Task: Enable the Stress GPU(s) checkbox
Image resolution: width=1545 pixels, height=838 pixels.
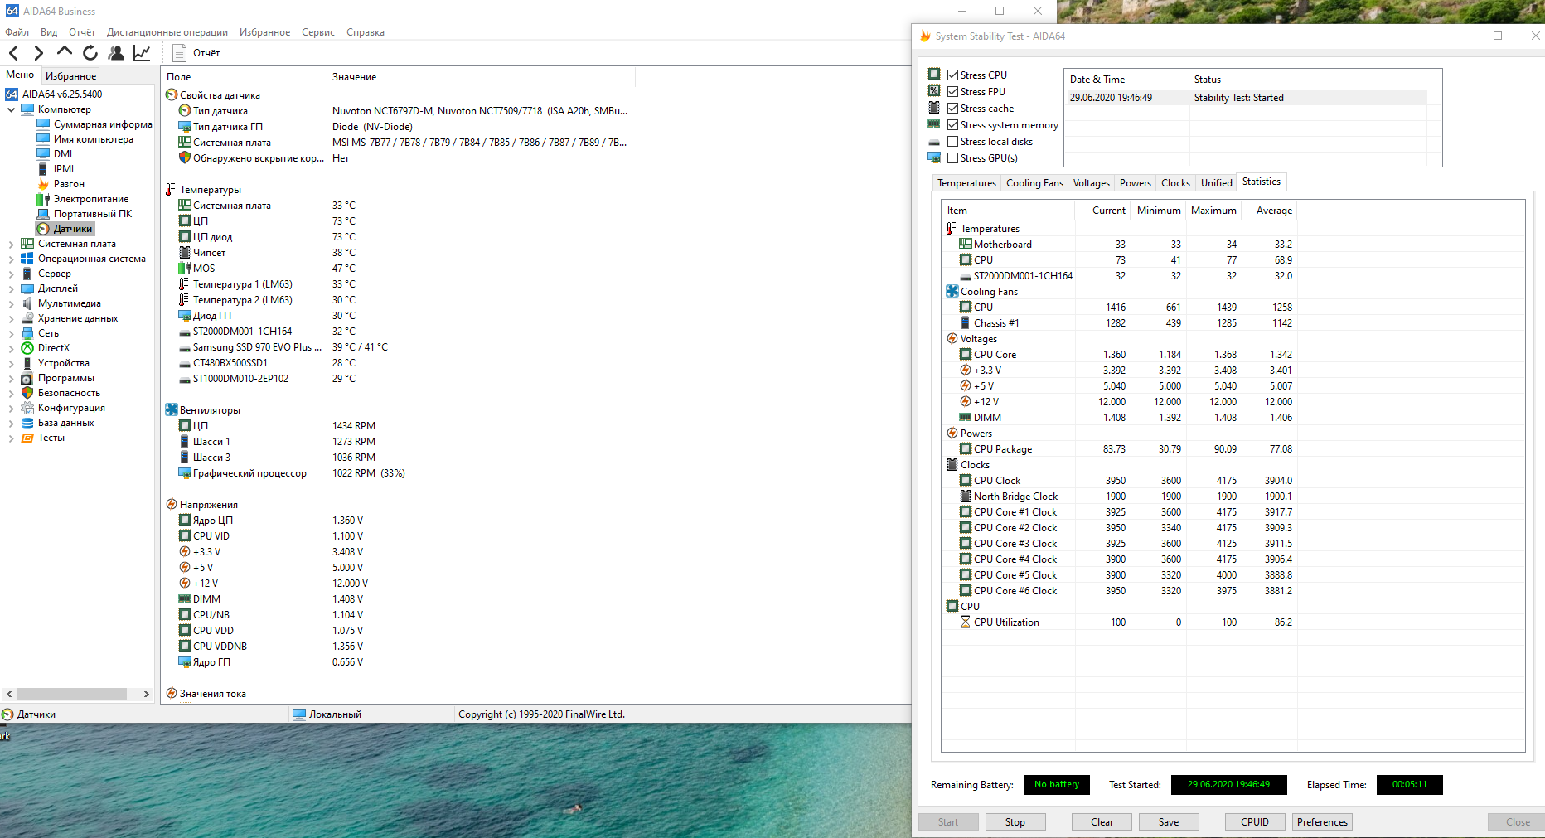Action: pyautogui.click(x=953, y=158)
